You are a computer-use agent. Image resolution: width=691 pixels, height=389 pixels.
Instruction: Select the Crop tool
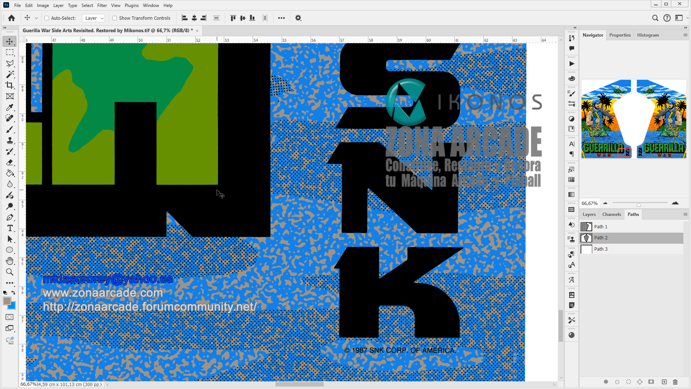tap(10, 85)
